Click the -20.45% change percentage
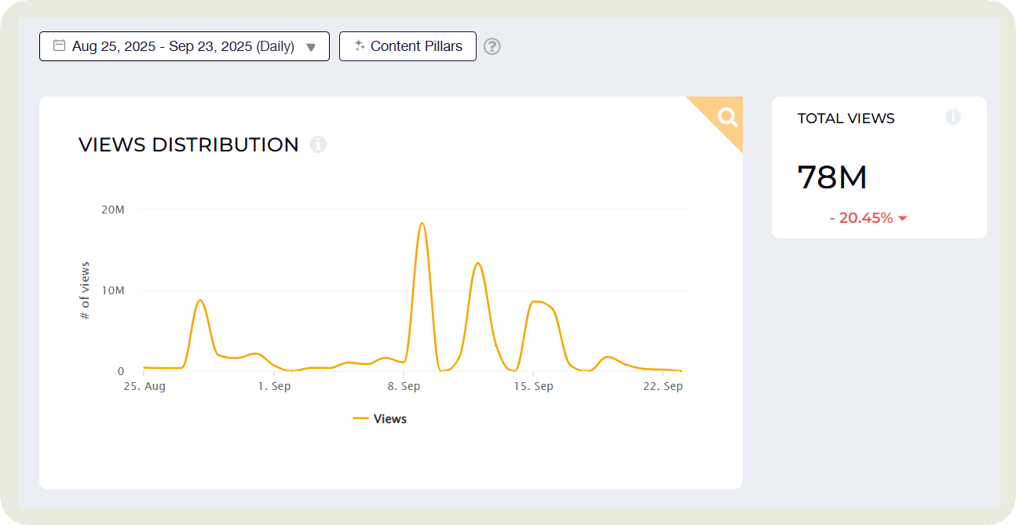Screen dimensions: 1016x525 (861, 218)
